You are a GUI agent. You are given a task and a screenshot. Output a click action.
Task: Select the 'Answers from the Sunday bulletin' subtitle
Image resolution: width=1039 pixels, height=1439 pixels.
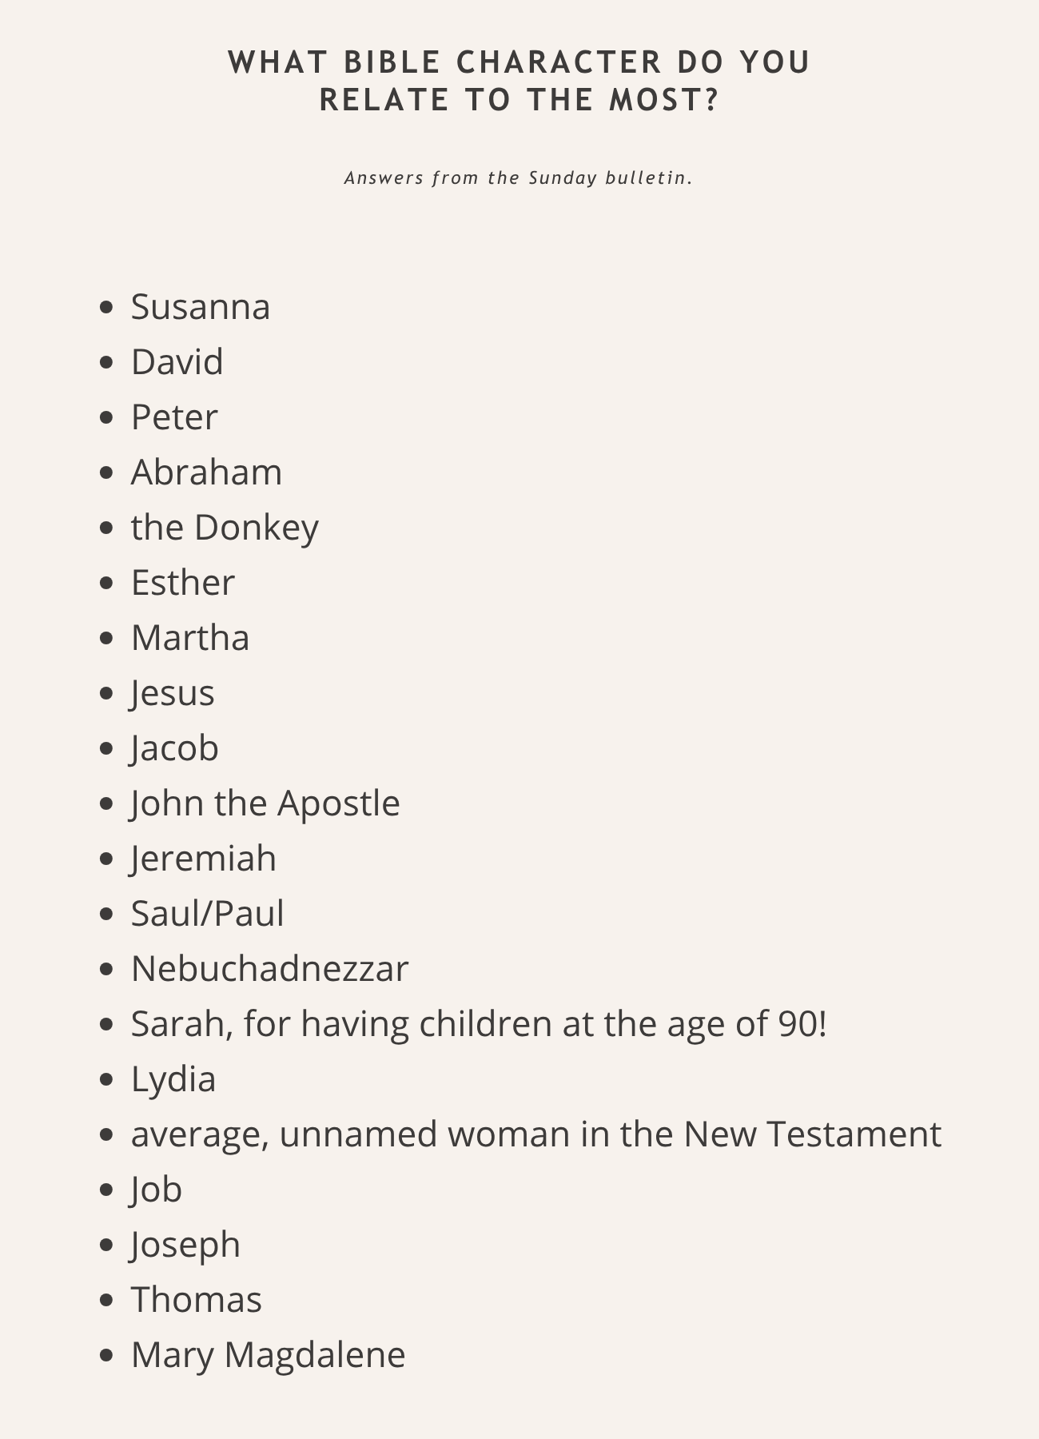coord(519,177)
